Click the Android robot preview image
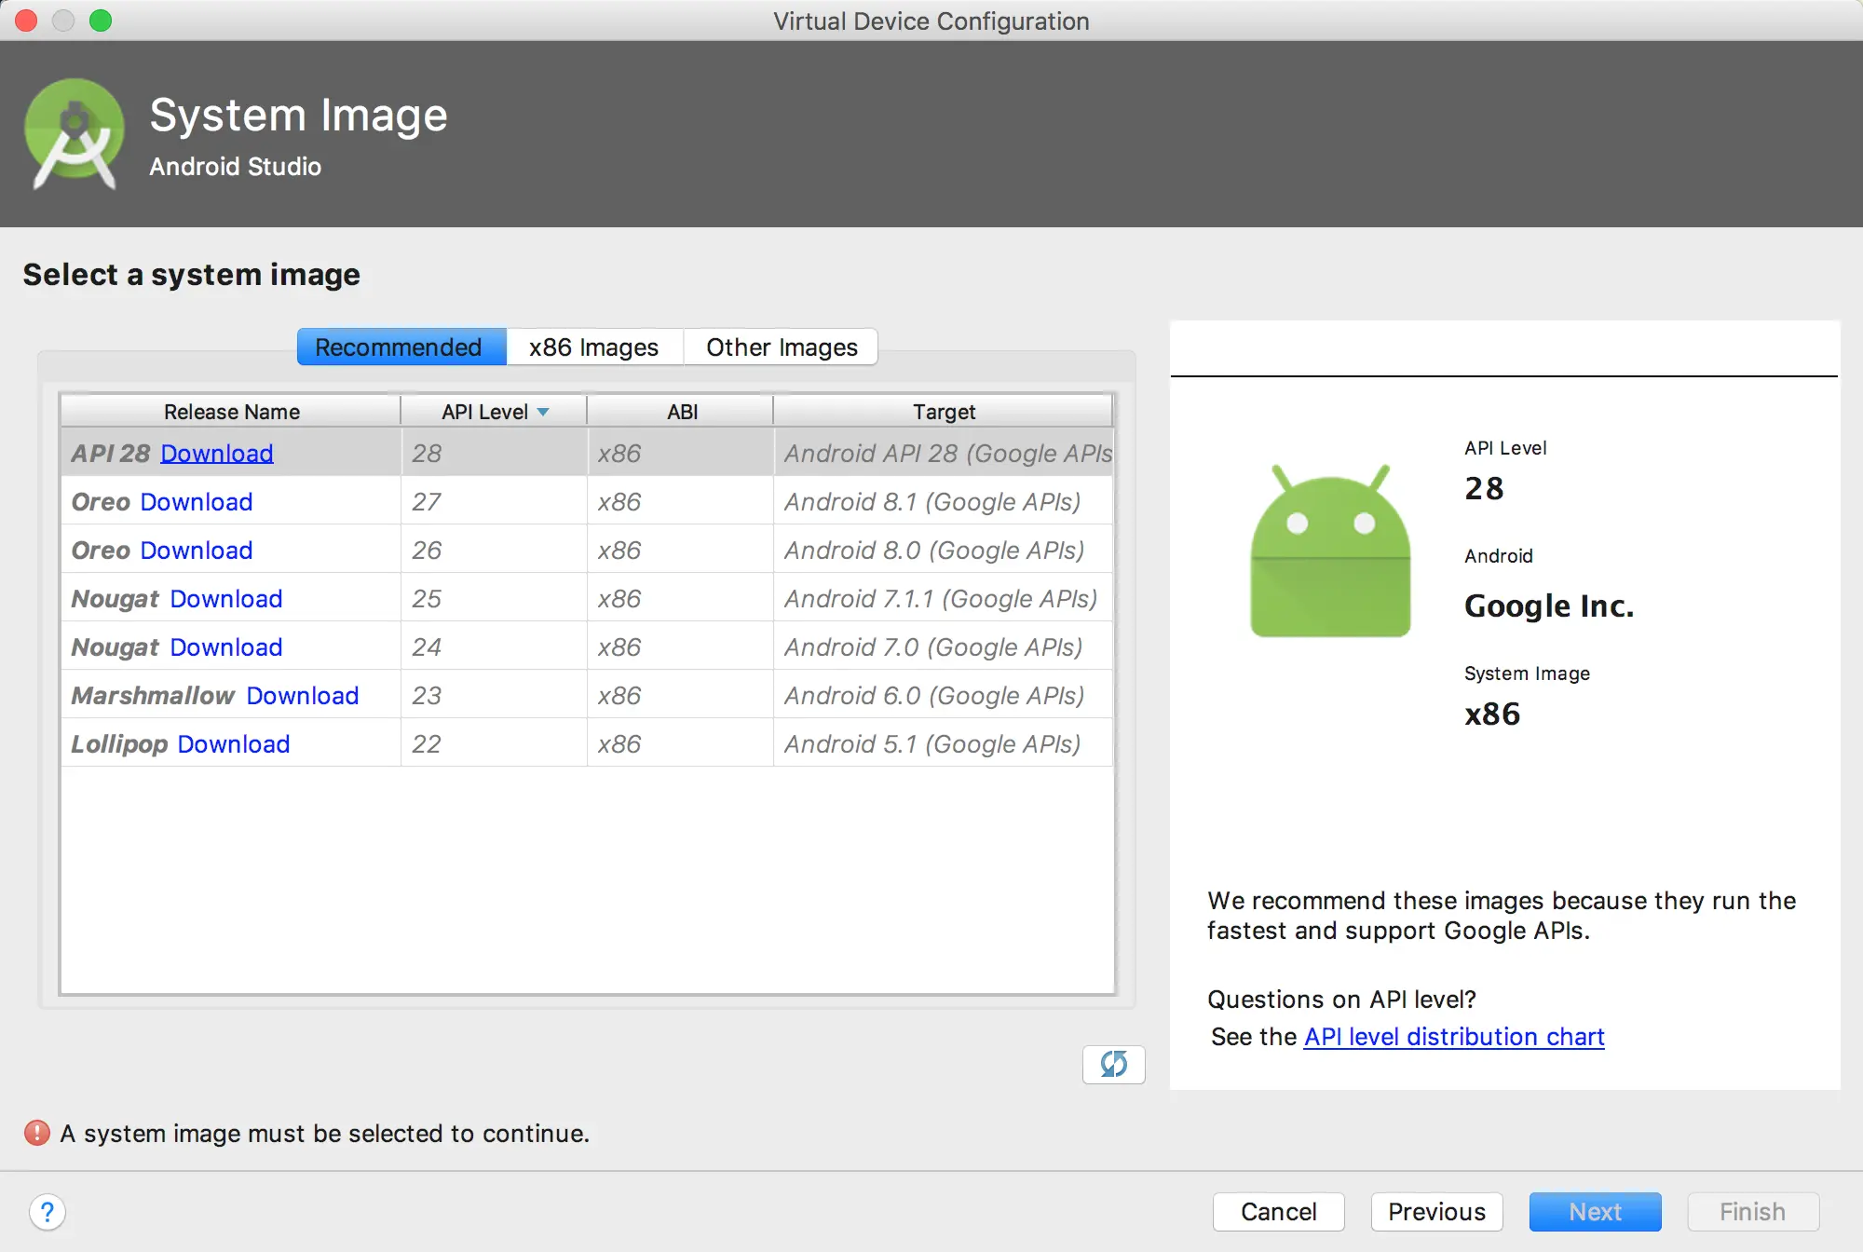1863x1252 pixels. coord(1330,550)
